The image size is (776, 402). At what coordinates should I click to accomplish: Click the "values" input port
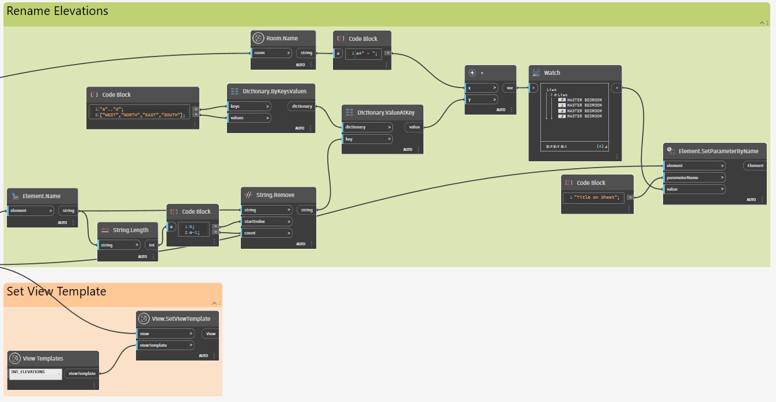click(x=249, y=117)
